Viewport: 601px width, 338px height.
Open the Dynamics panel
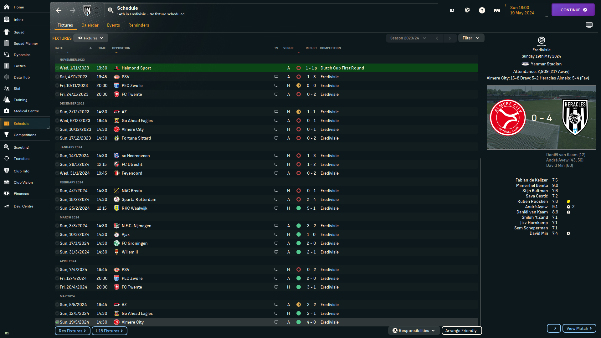22,54
